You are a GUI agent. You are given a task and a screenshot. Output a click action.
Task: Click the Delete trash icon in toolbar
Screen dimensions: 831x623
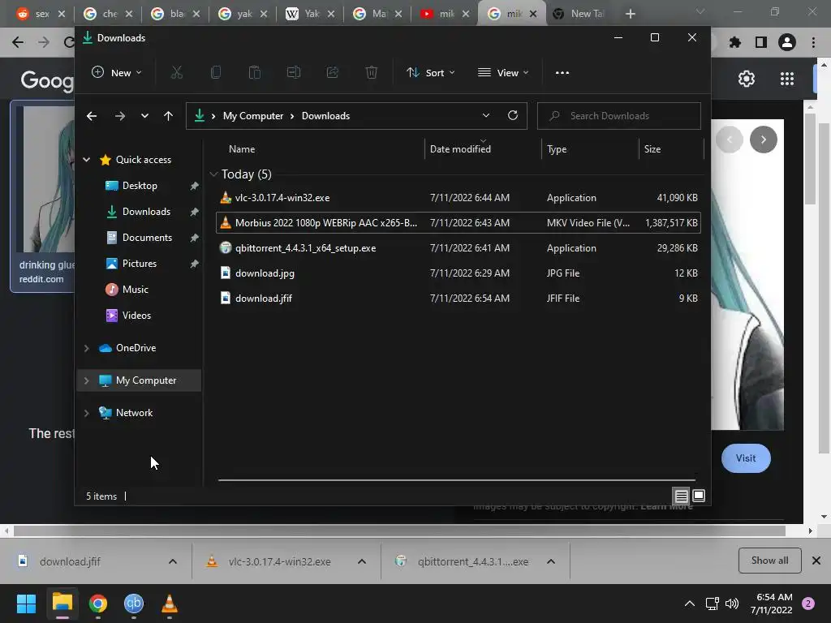pos(372,72)
